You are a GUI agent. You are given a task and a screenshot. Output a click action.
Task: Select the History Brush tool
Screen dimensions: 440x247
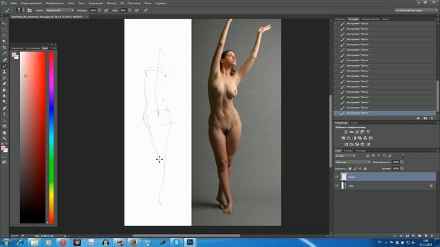4,78
